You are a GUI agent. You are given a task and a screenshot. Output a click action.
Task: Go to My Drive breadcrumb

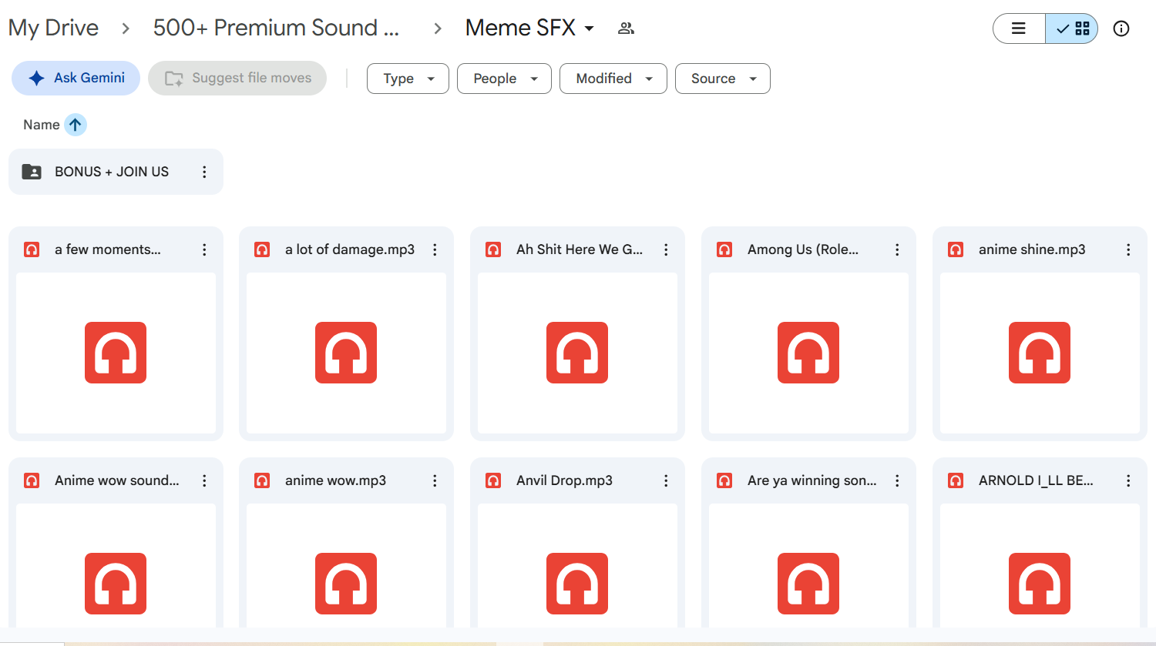[53, 28]
